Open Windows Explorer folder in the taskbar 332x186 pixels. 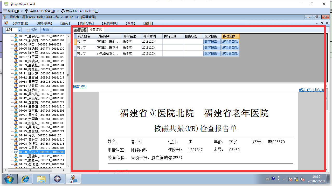point(41,179)
